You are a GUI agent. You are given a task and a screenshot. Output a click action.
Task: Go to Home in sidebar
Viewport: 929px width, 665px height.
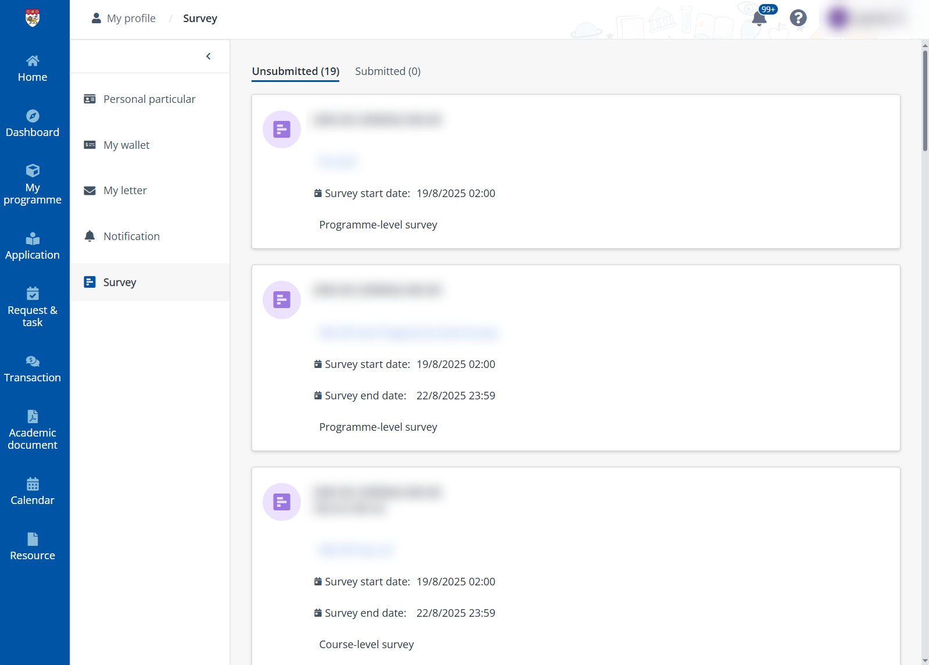(33, 69)
